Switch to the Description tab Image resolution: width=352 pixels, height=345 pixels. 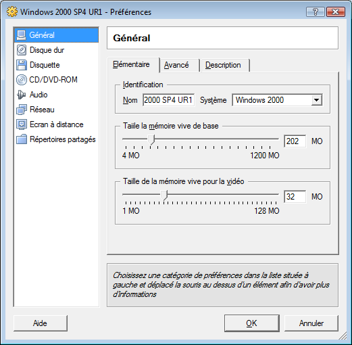[x=225, y=66]
